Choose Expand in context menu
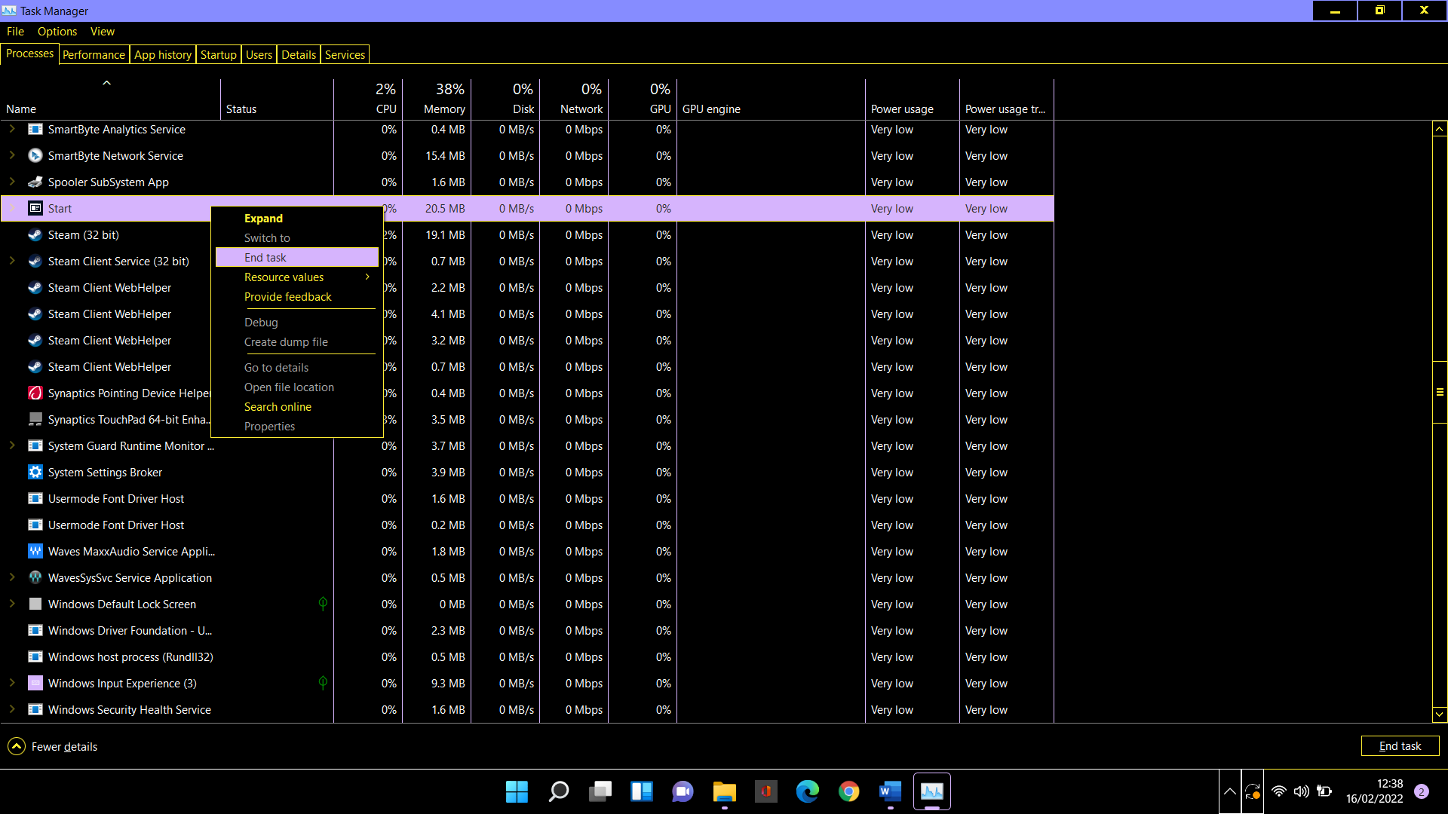Viewport: 1448px width, 814px height. coord(297,219)
